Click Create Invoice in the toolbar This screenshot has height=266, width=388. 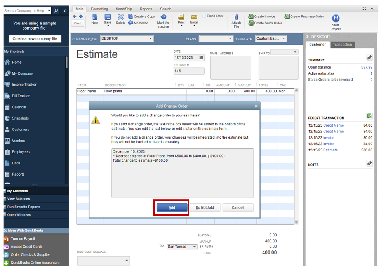(x=262, y=17)
